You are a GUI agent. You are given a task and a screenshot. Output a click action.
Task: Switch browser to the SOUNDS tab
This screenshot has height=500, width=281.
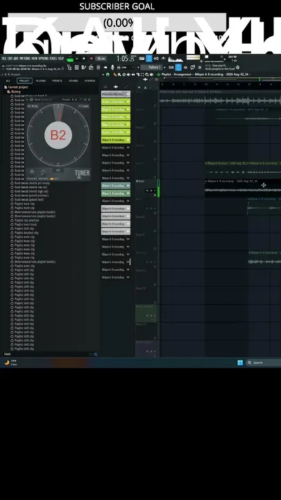pyautogui.click(x=74, y=81)
